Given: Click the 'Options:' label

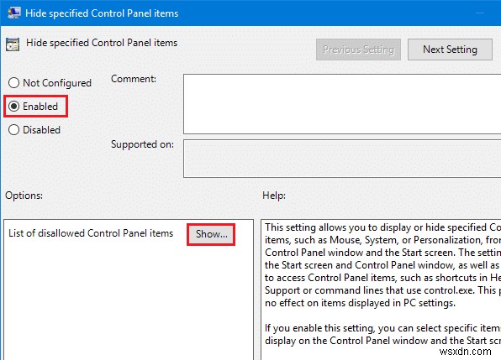Looking at the screenshot, I should [24, 196].
